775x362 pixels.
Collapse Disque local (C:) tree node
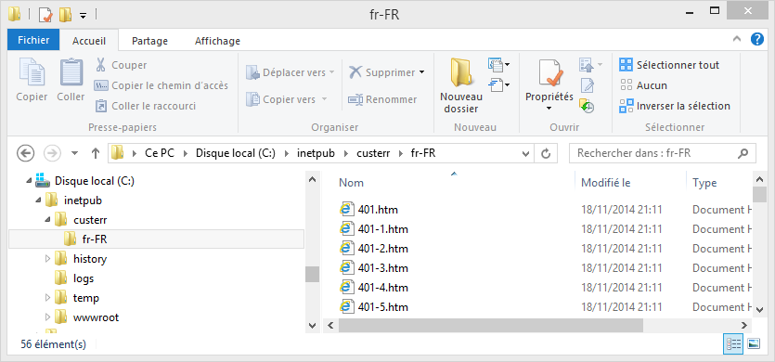click(28, 182)
